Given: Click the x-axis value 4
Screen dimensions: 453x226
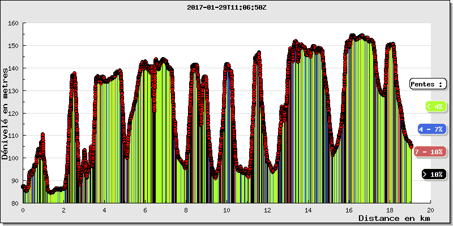Looking at the screenshot, I should click(104, 210).
